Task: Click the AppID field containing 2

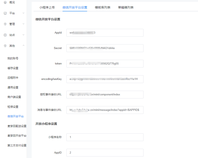Action: click(105, 153)
